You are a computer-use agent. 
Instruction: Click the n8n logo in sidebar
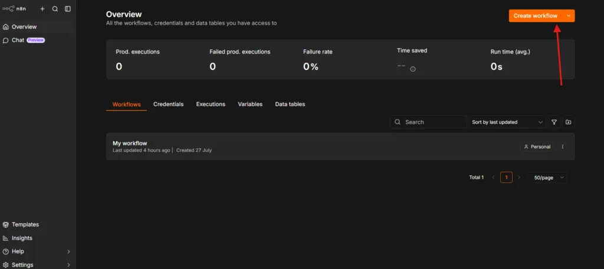(14, 9)
